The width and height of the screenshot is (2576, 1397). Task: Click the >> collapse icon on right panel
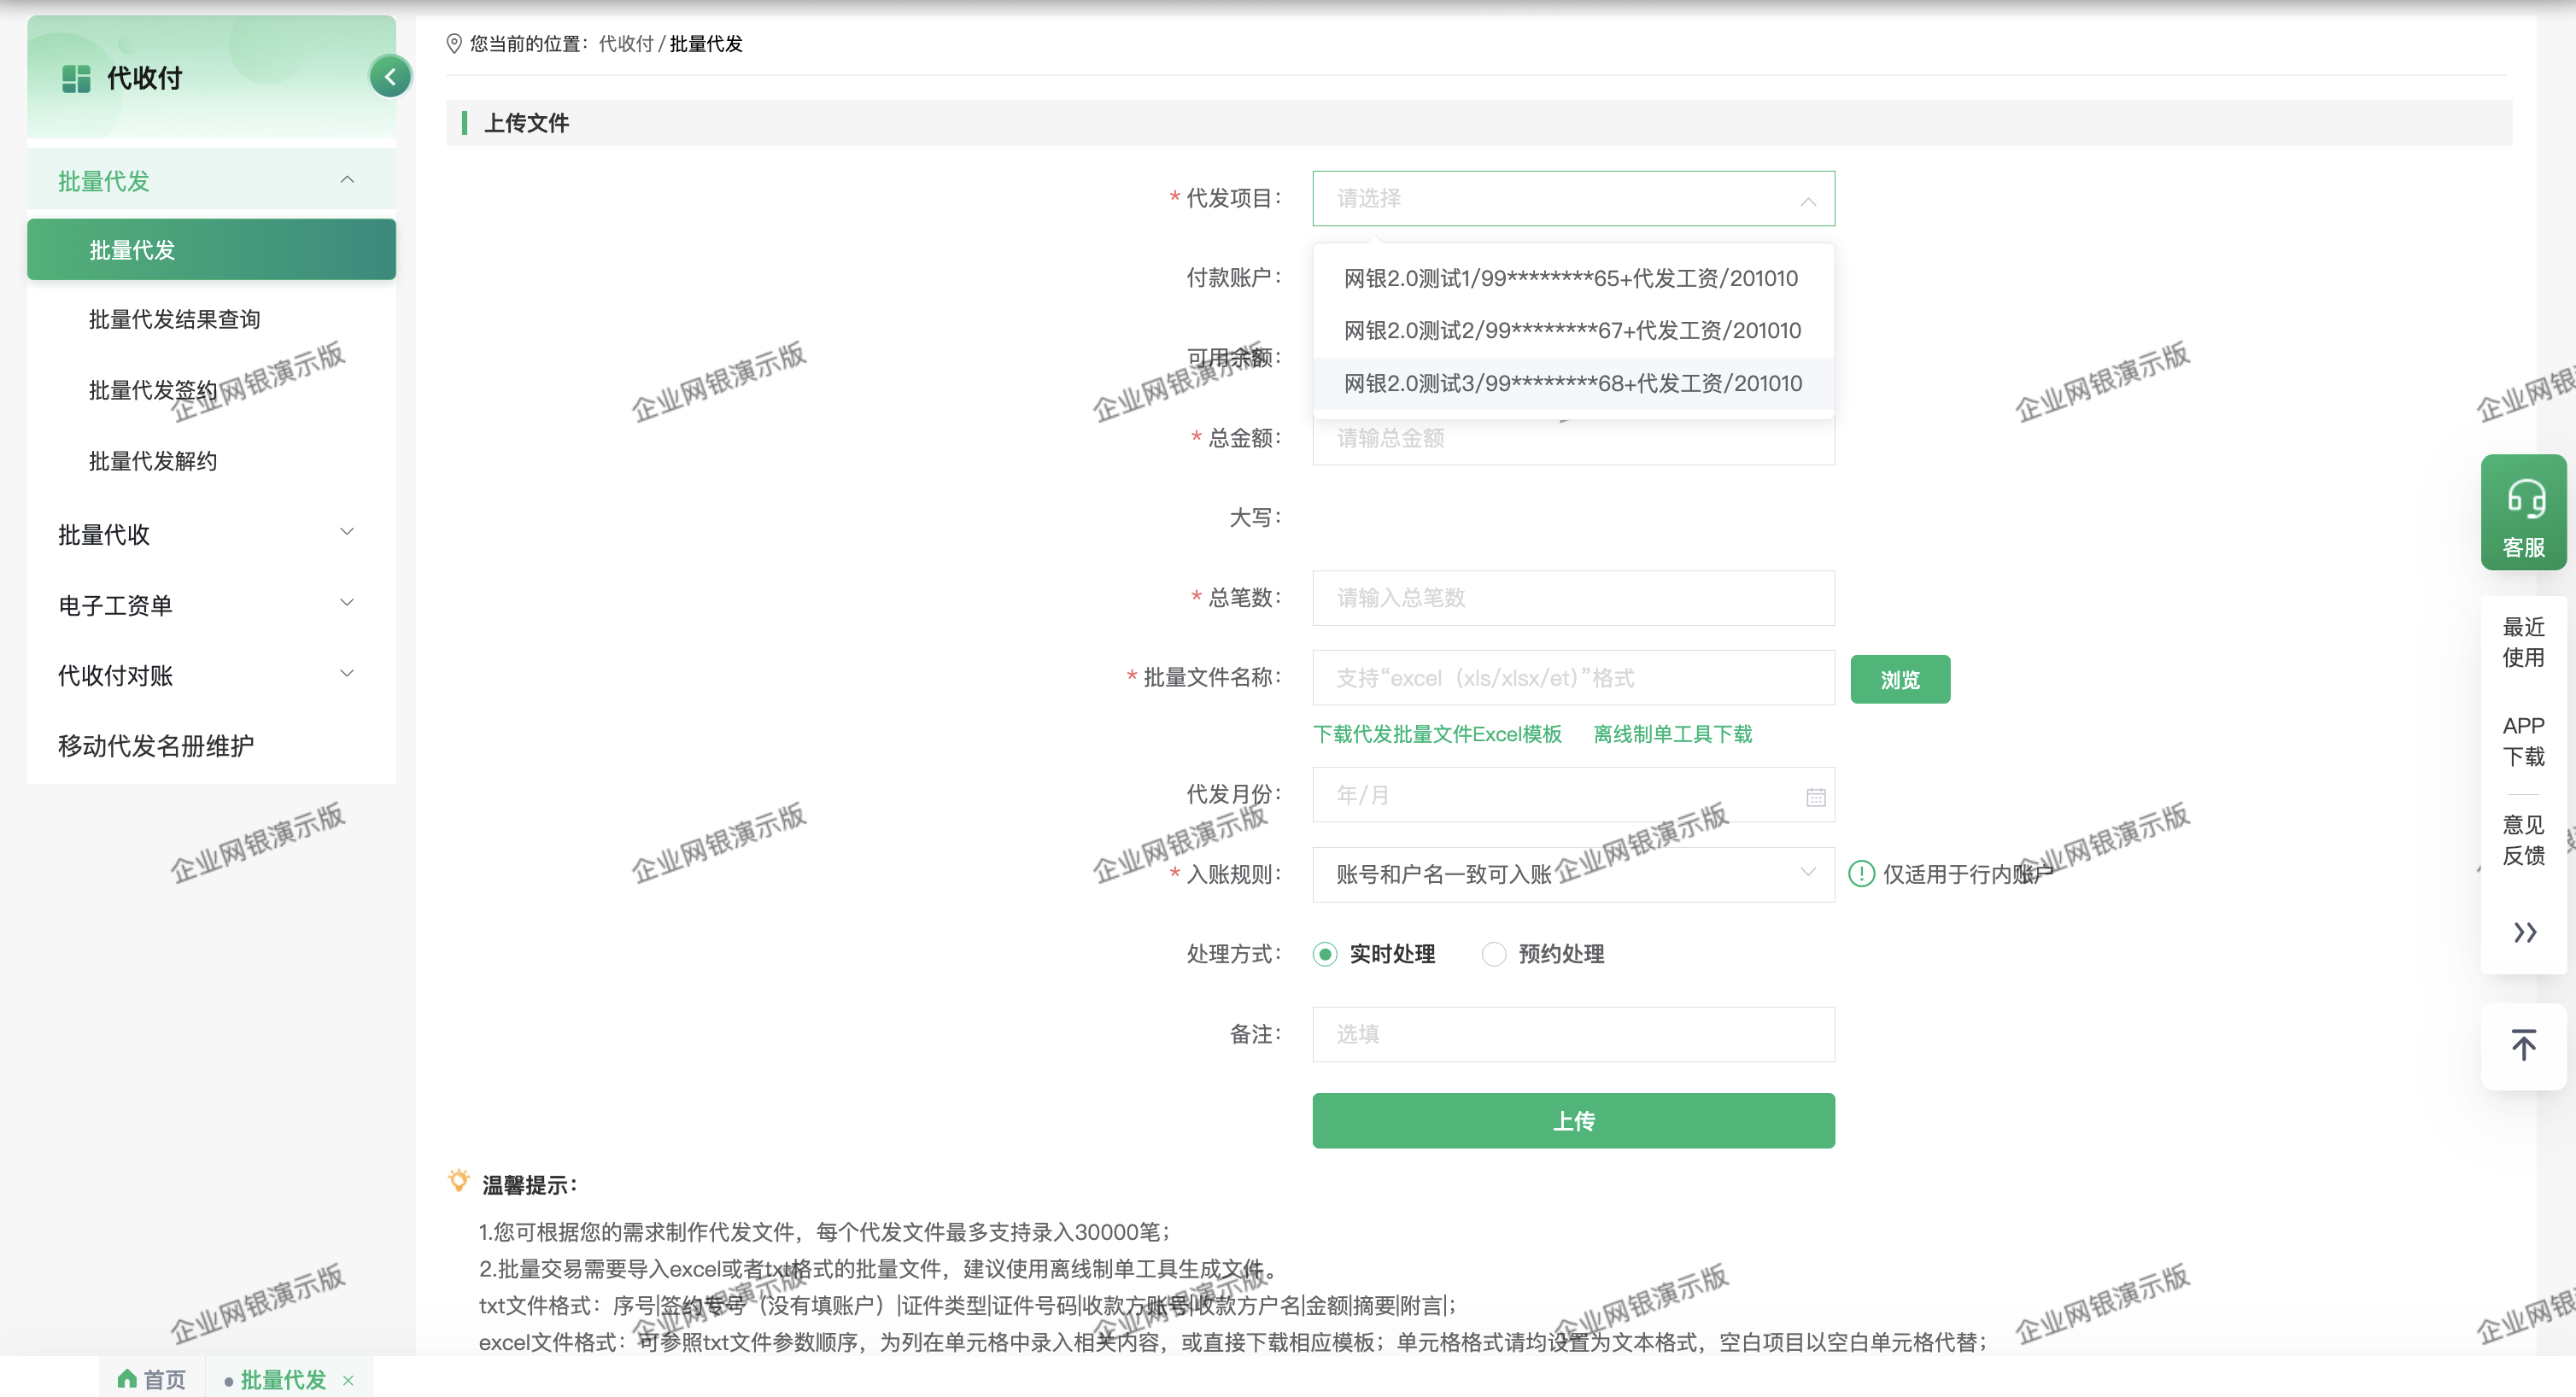pos(2523,932)
